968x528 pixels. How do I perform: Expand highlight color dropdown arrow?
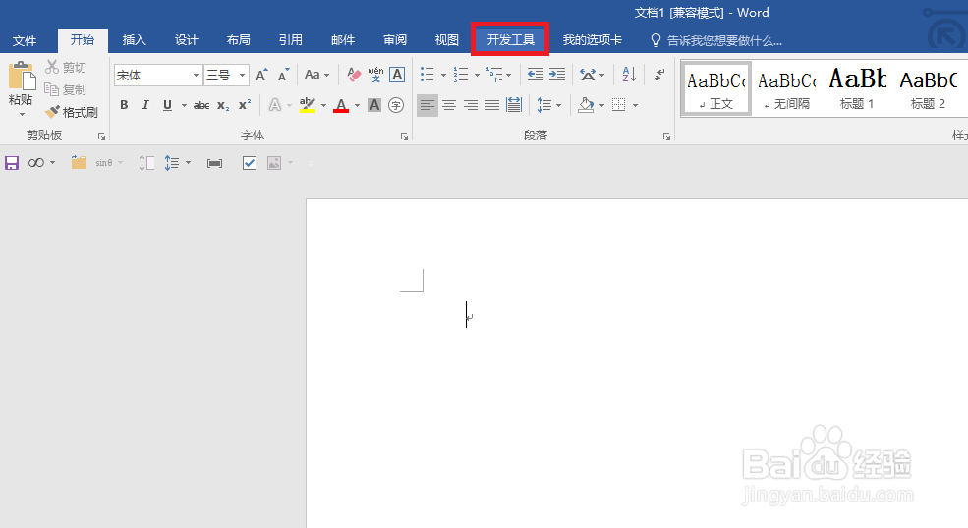pos(323,105)
